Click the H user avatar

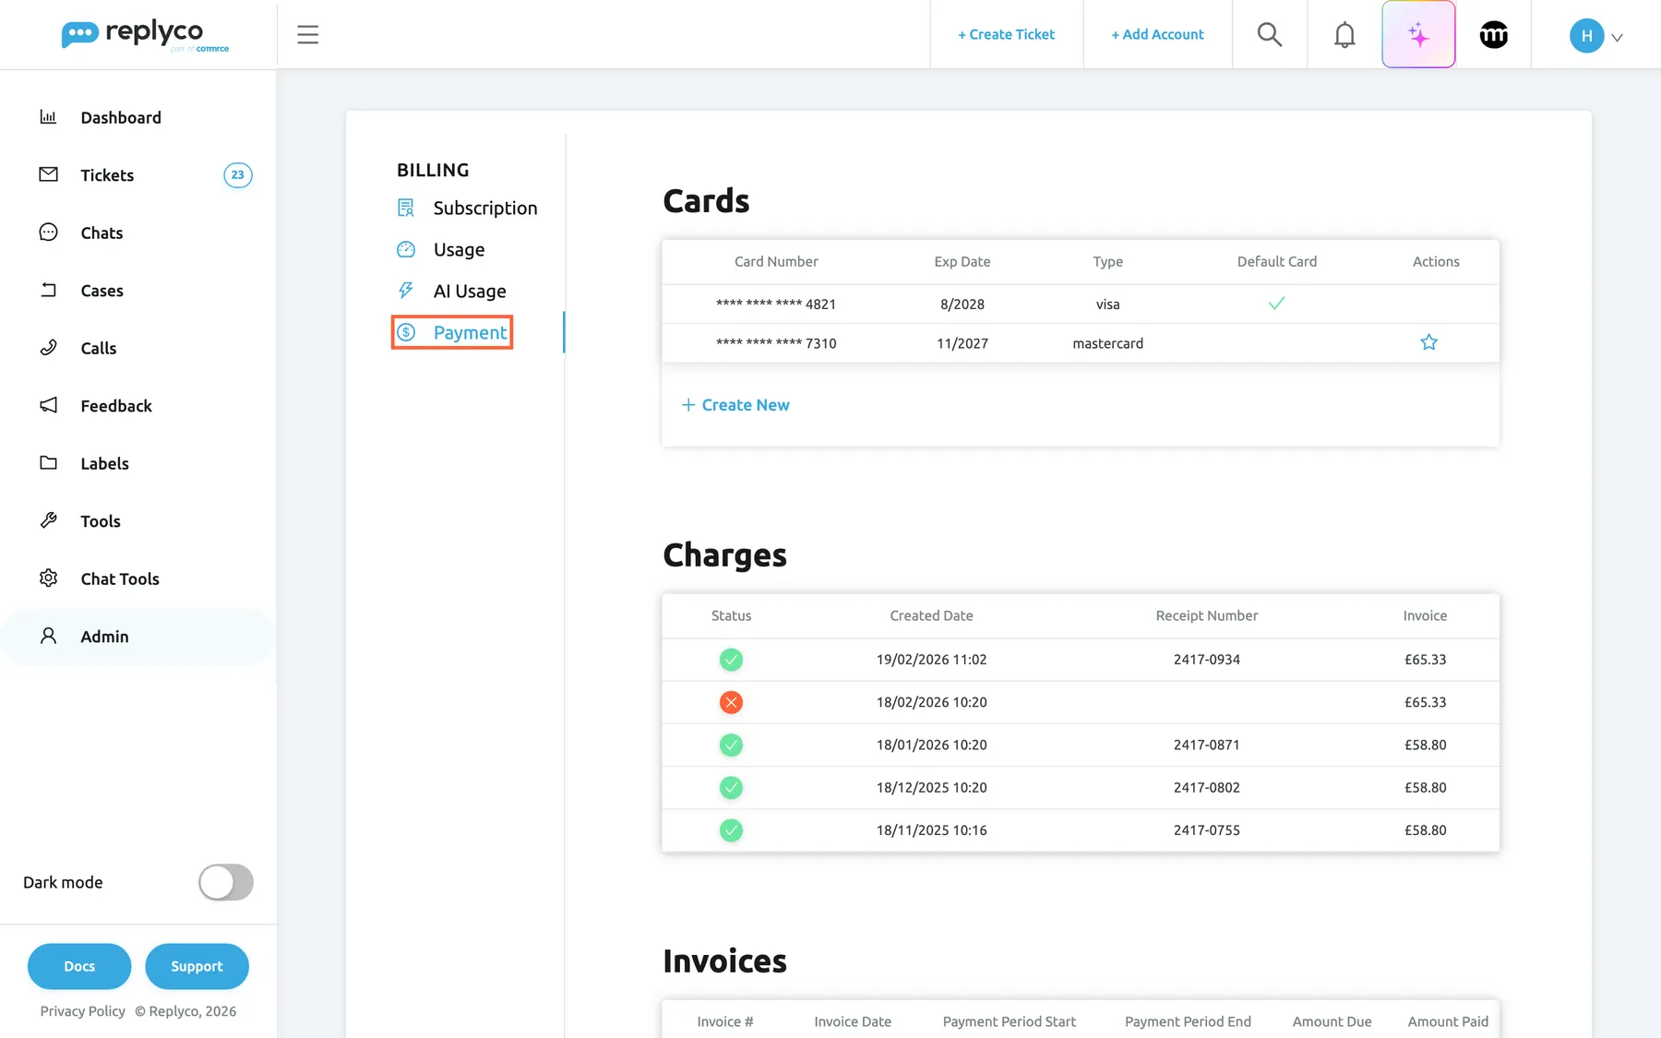point(1586,36)
